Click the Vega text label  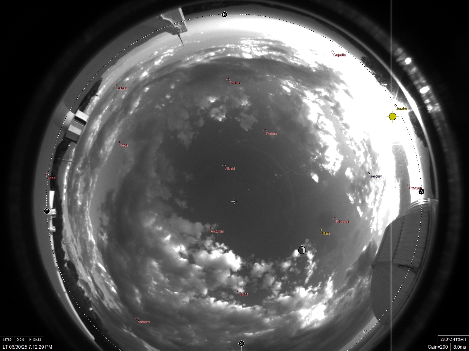click(124, 145)
